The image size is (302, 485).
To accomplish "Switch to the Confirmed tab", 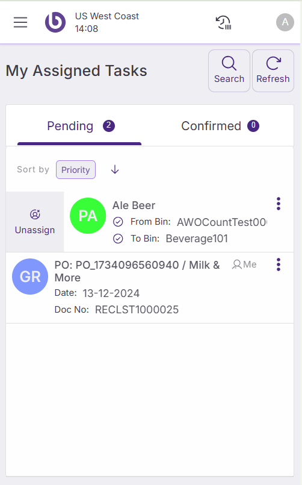I will tap(220, 126).
